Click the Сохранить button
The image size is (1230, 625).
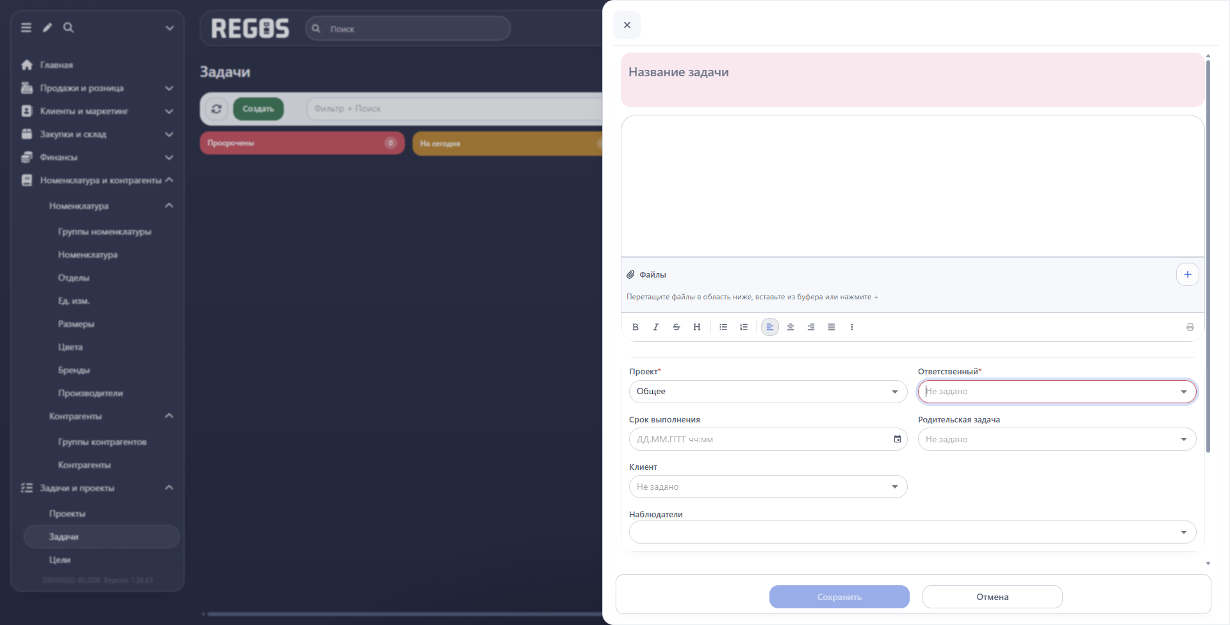839,597
